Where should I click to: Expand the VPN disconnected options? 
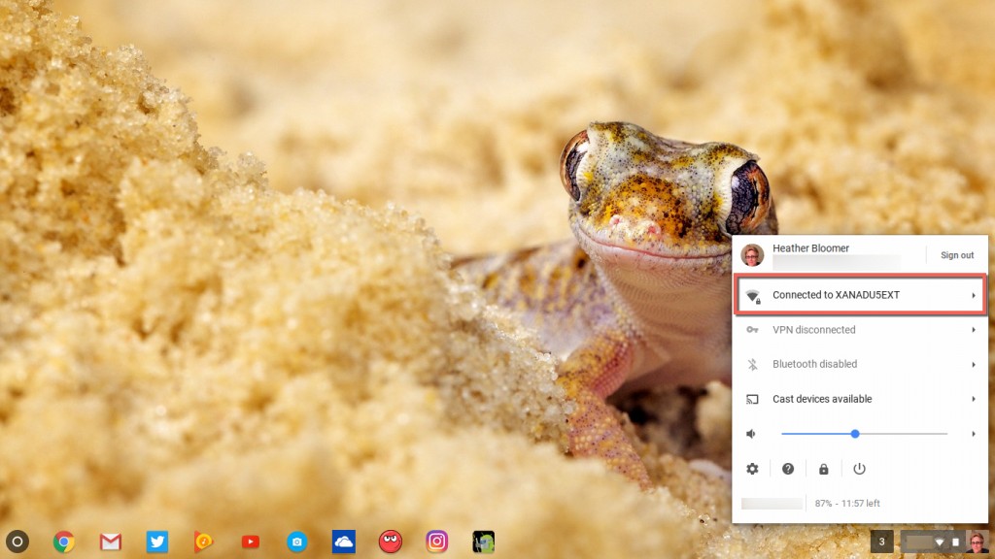859,329
